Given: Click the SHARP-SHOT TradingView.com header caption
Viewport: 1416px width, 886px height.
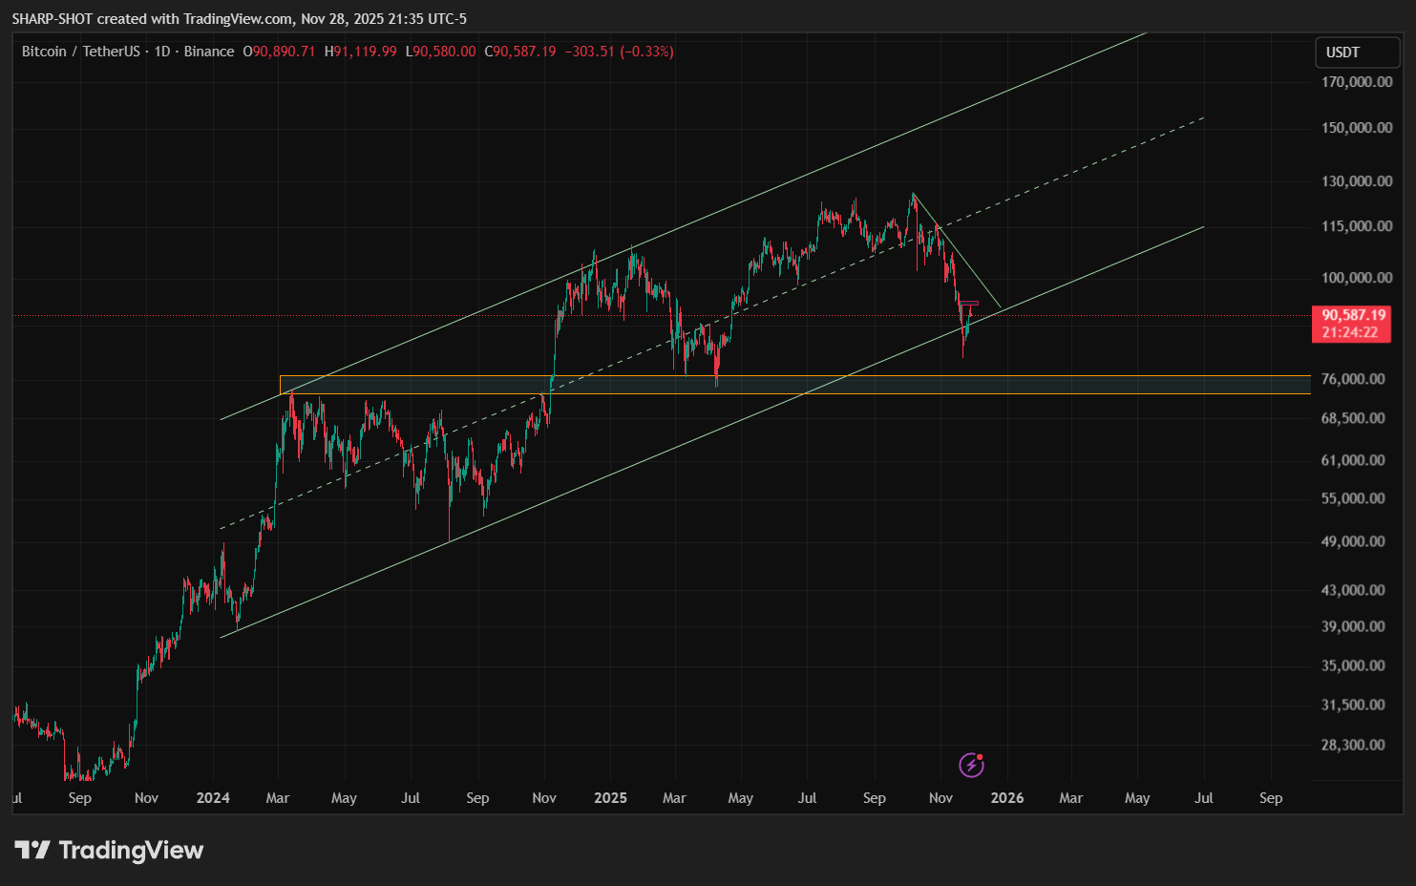Looking at the screenshot, I should tap(240, 18).
